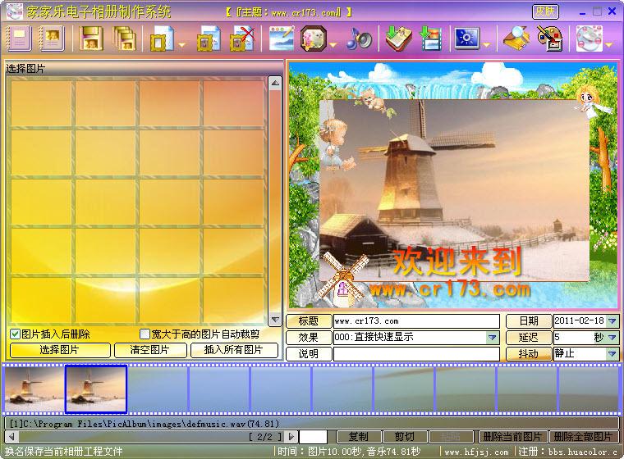Click the app logo icon in title bar

point(14,11)
